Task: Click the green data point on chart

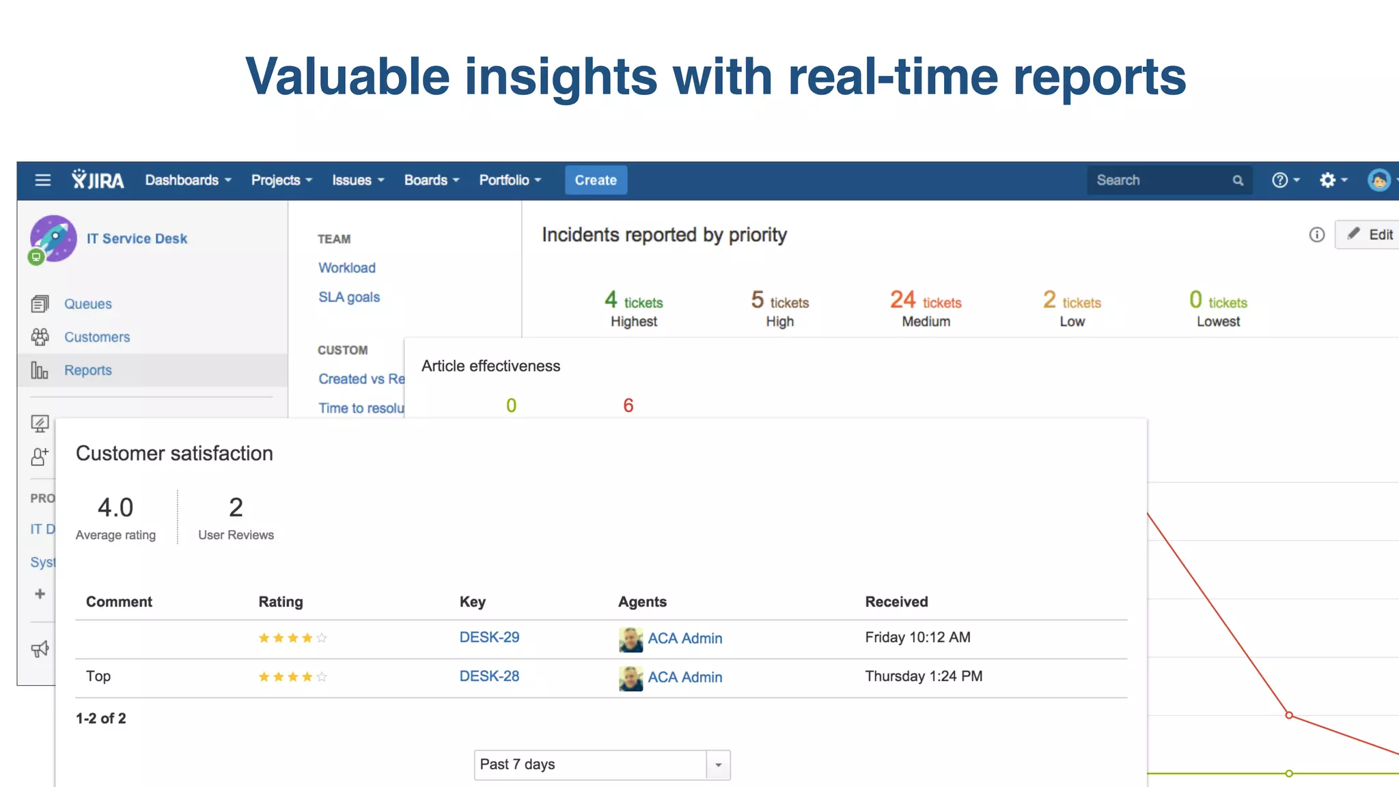Action: [x=1289, y=773]
